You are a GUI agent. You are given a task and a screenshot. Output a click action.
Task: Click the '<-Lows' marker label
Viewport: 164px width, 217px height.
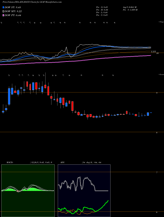161,74
